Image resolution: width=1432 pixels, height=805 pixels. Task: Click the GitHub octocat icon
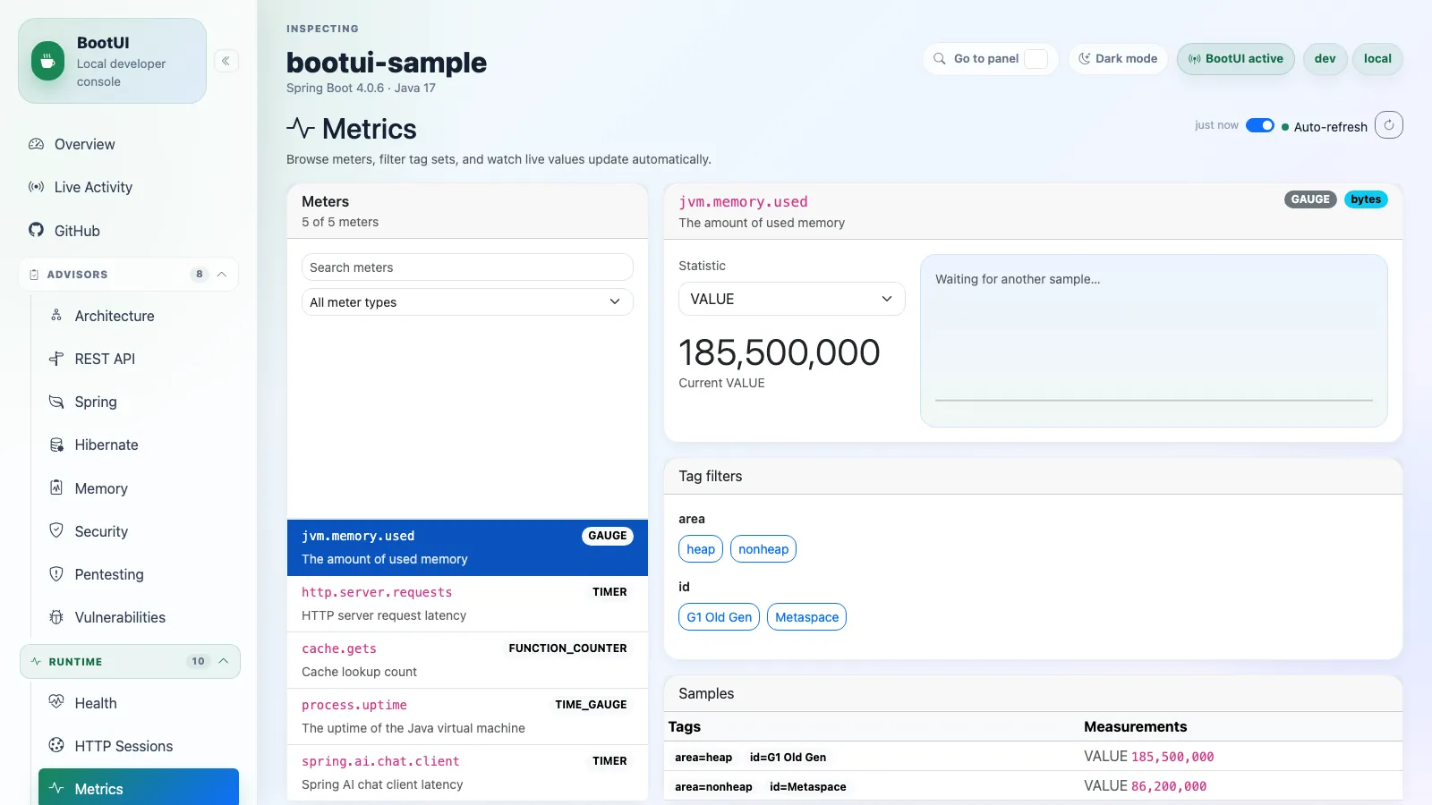[36, 230]
